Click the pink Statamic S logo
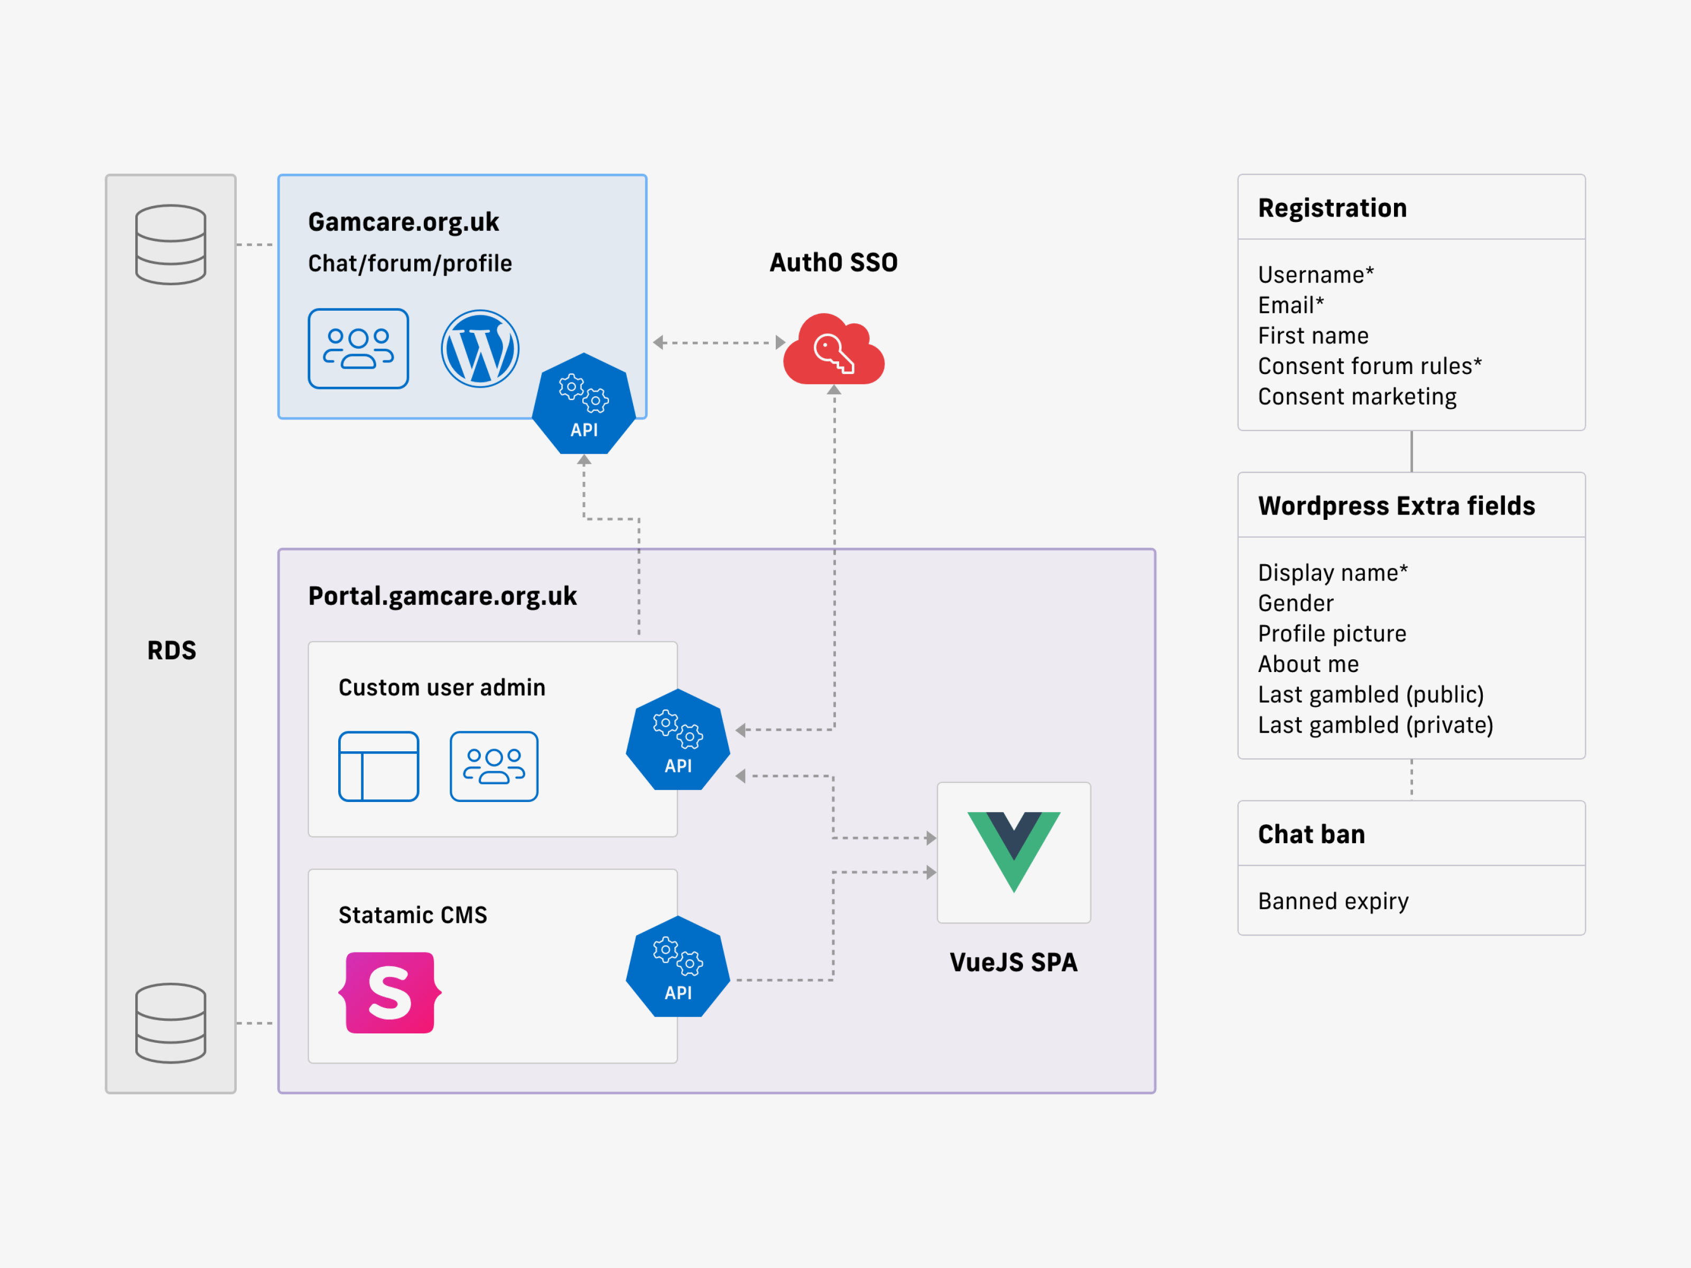This screenshot has width=1691, height=1268. pos(390,992)
